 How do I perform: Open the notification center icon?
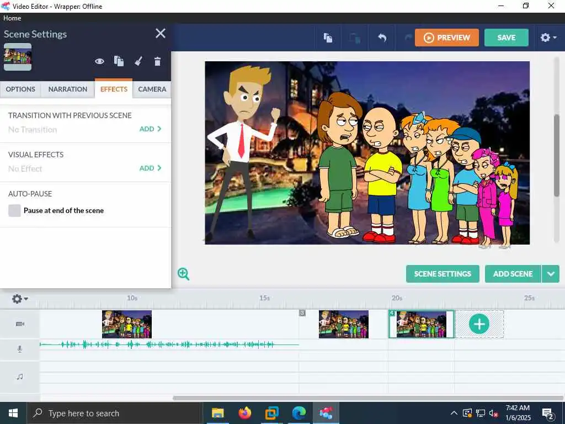(x=548, y=414)
